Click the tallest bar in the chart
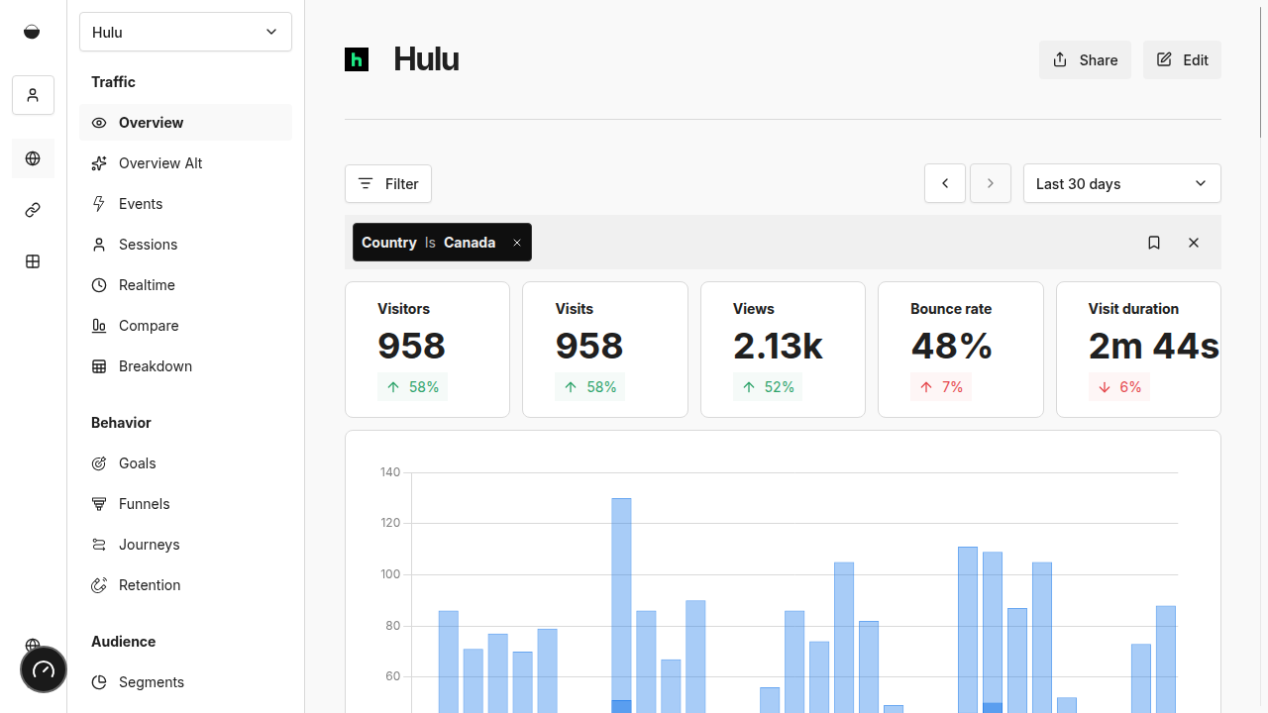The width and height of the screenshot is (1268, 713). pos(621,594)
